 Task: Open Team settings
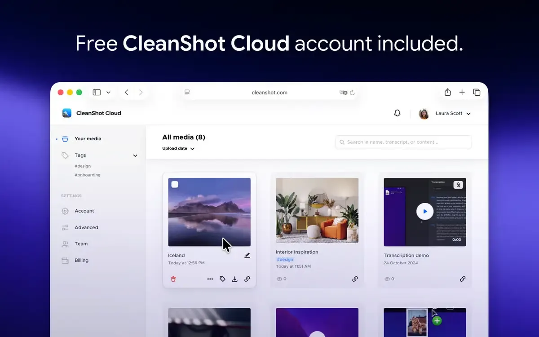pos(75,244)
